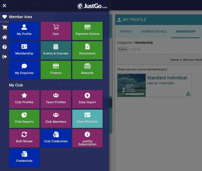Viewport: 202px width, 171px height.
Task: Switch to the MEMBER DETAILS tab
Action: [x=154, y=31]
